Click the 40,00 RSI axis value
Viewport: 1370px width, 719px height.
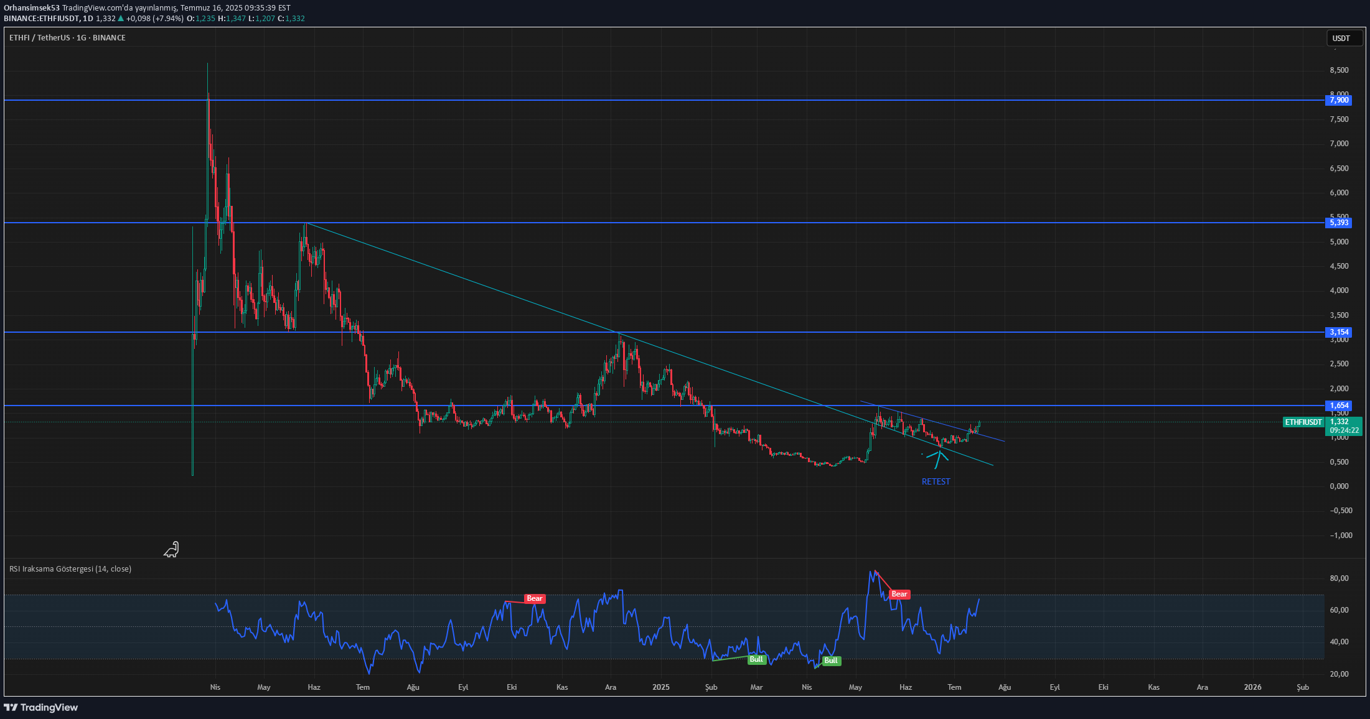click(x=1340, y=642)
